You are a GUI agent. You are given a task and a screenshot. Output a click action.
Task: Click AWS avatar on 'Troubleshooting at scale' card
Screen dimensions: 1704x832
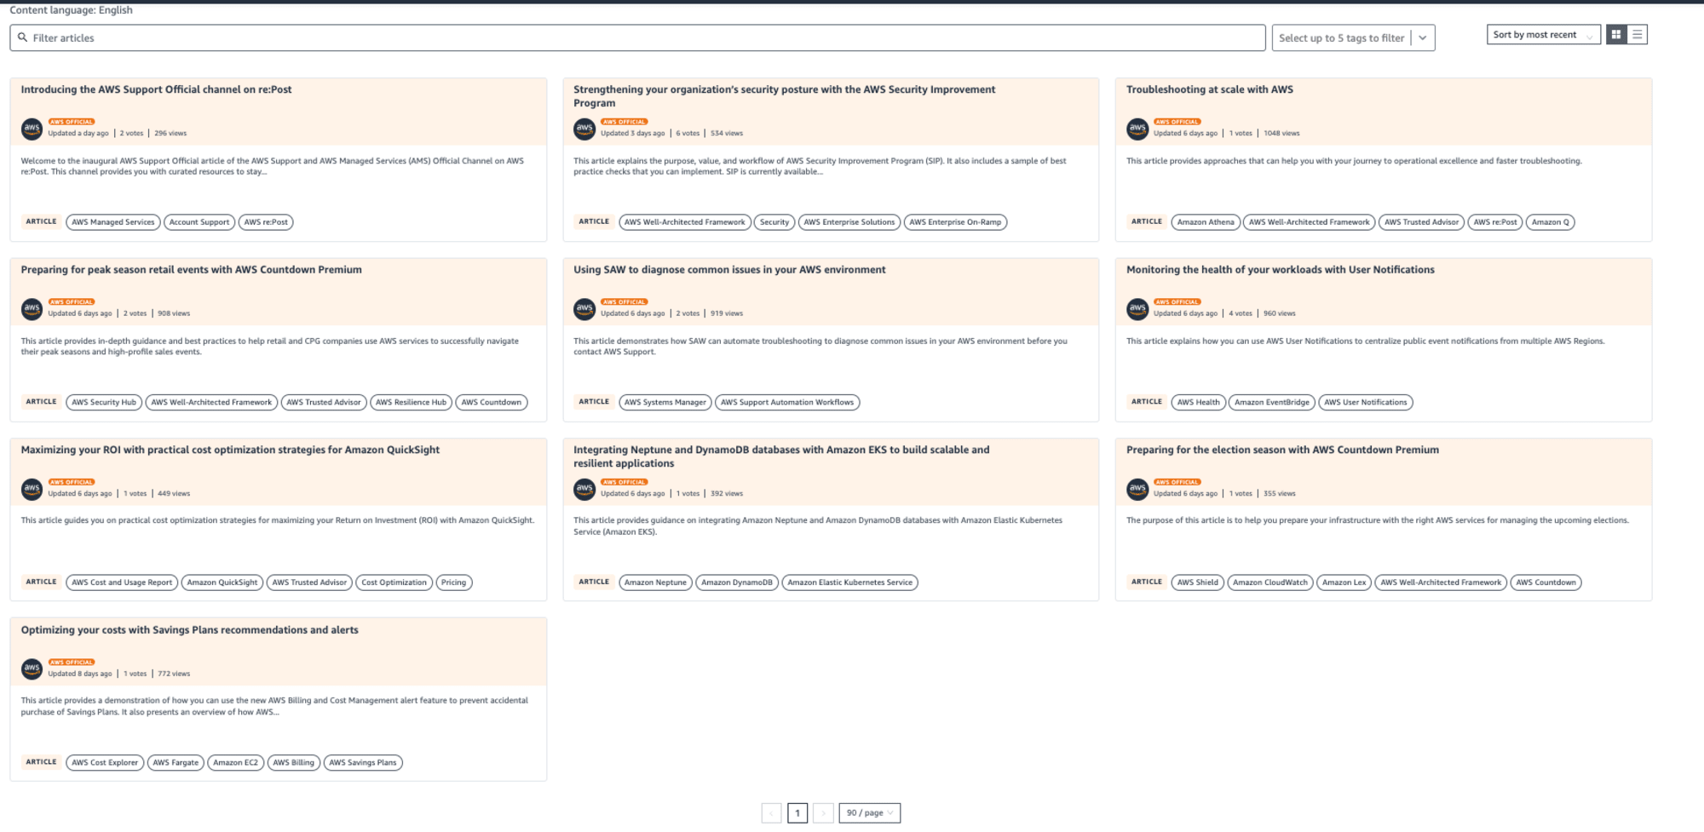[1137, 129]
